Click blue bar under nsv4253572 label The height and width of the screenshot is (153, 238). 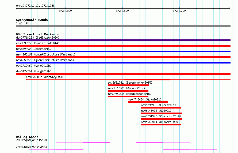[x=123, y=63]
